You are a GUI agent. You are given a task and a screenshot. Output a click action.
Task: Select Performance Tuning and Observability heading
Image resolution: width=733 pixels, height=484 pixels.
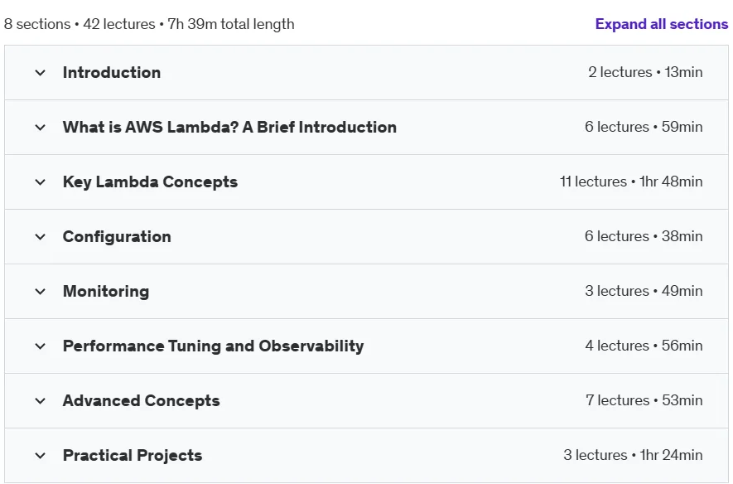click(x=213, y=346)
